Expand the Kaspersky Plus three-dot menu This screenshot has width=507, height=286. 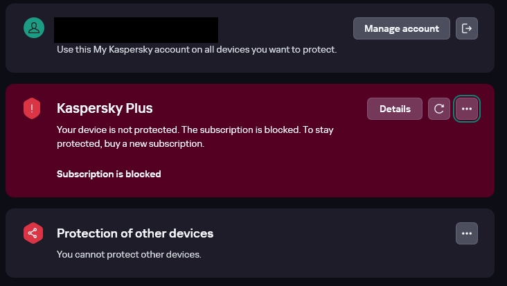point(467,109)
